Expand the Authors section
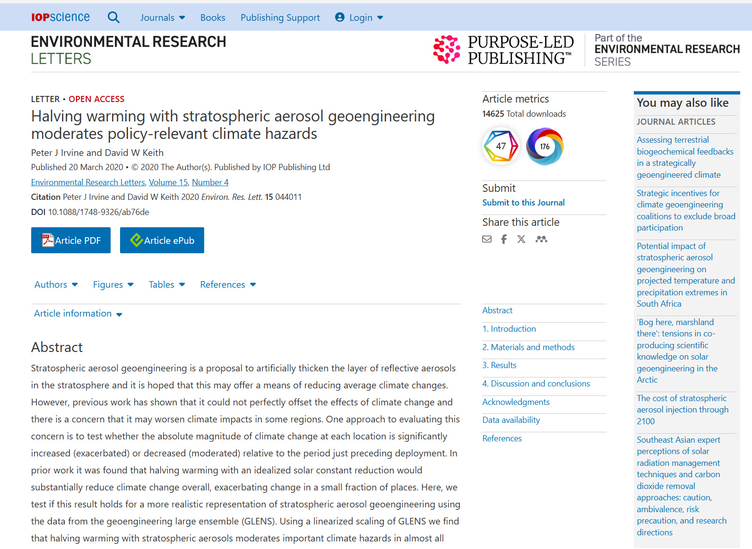The width and height of the screenshot is (752, 549). pos(56,284)
